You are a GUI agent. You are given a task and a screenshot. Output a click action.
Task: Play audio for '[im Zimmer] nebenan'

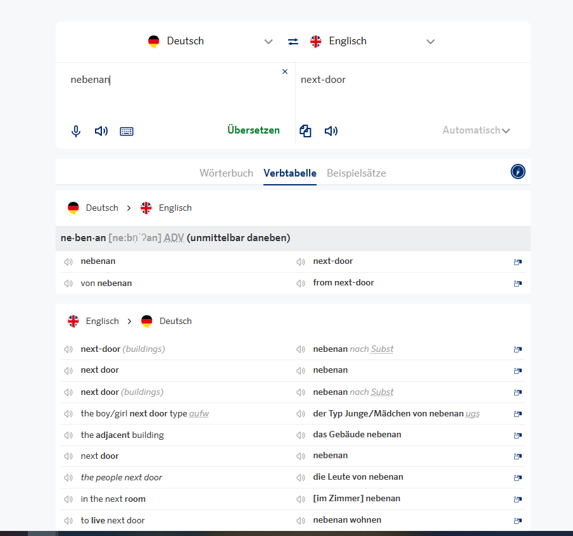pyautogui.click(x=301, y=499)
